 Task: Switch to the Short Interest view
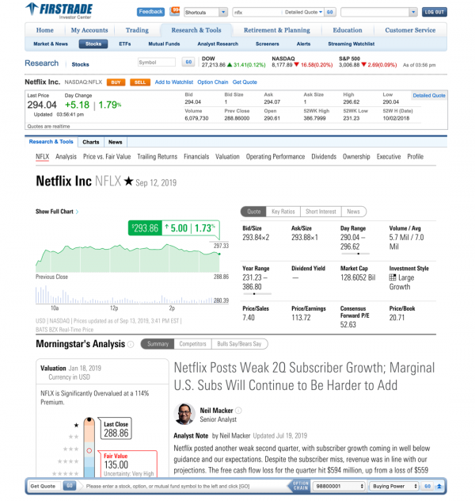[321, 212]
